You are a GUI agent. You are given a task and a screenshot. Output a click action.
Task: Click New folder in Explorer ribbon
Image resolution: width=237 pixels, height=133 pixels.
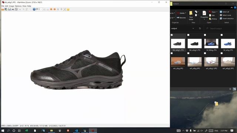(191, 16)
